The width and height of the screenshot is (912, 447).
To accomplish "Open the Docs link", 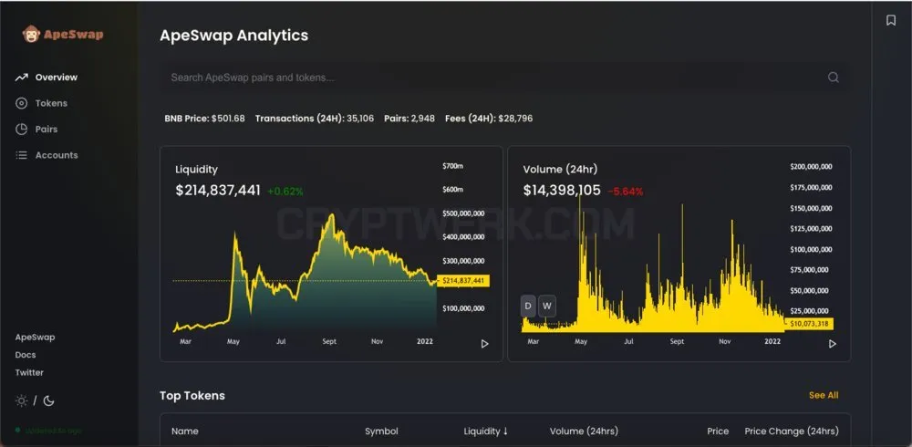I will tap(26, 355).
